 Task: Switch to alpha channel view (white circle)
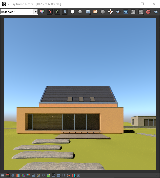click(x=72, y=12)
